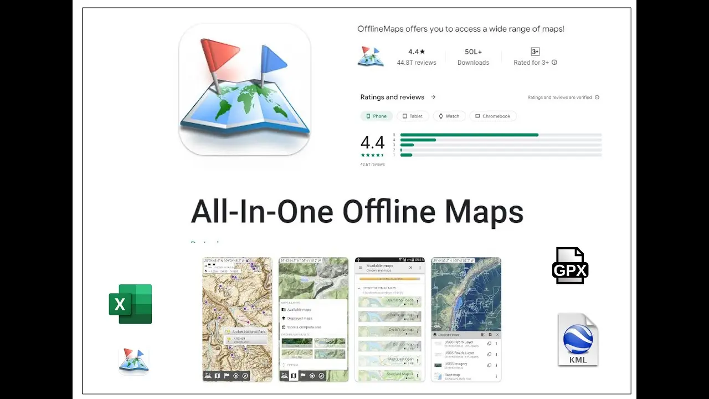Click the small app icon beside the 4.4 star rating
Viewport: 709px width, 399px height.
371,57
